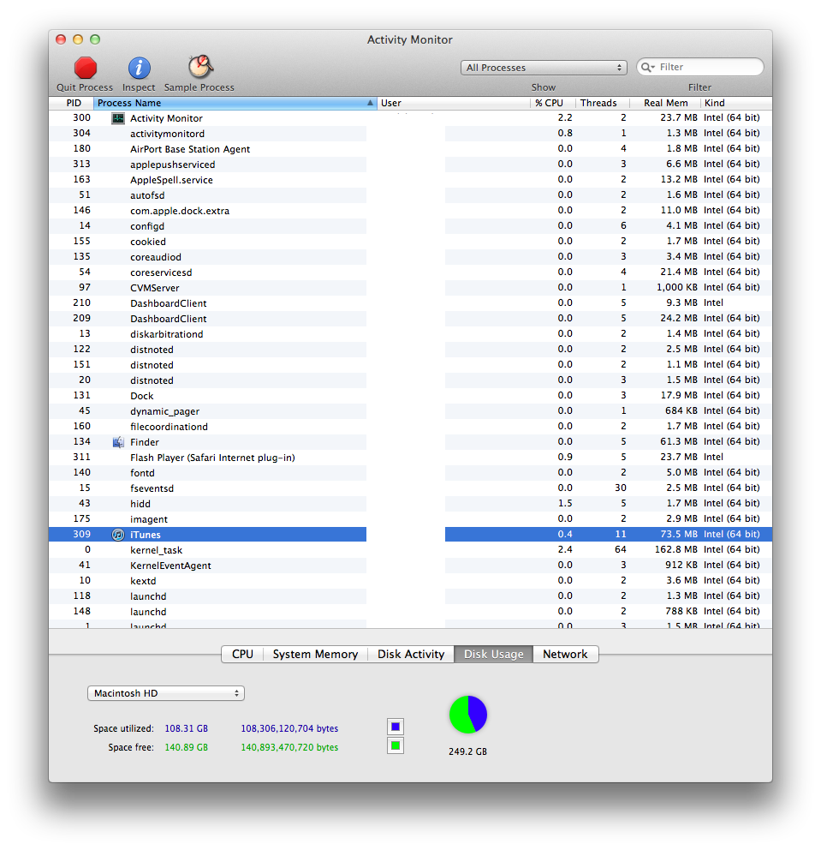Select the Disk Usage tab
The image size is (821, 850).
pos(494,655)
